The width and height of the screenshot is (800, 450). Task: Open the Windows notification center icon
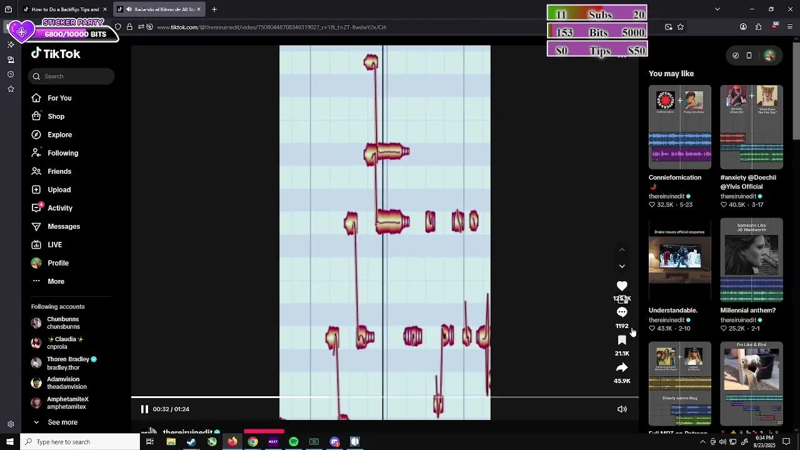(786, 442)
